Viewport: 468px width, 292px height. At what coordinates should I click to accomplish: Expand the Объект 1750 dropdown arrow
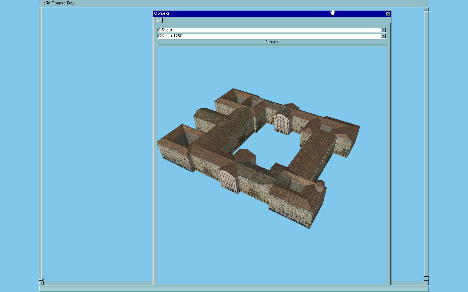(383, 36)
